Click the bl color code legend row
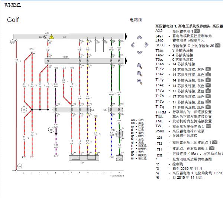 pos(137,139)
